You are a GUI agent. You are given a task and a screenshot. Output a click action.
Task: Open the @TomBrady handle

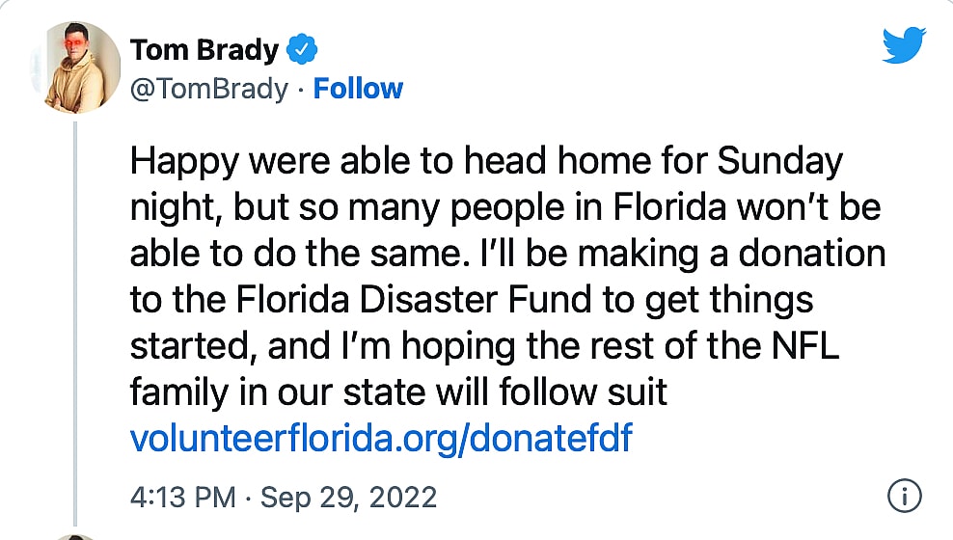click(208, 89)
